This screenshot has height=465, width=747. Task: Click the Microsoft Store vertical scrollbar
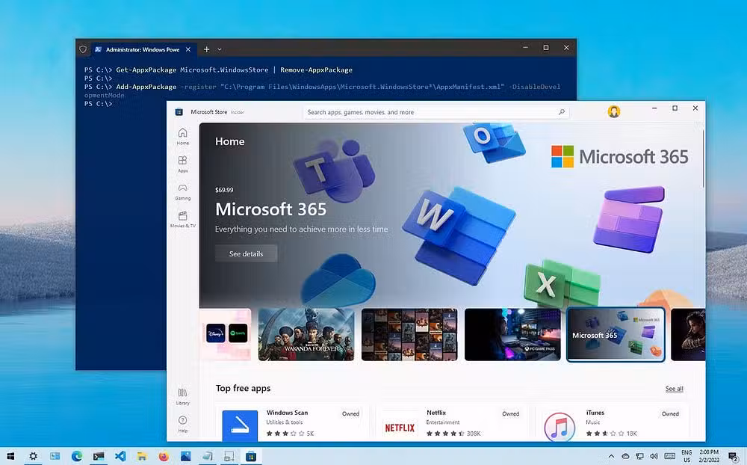(703, 158)
